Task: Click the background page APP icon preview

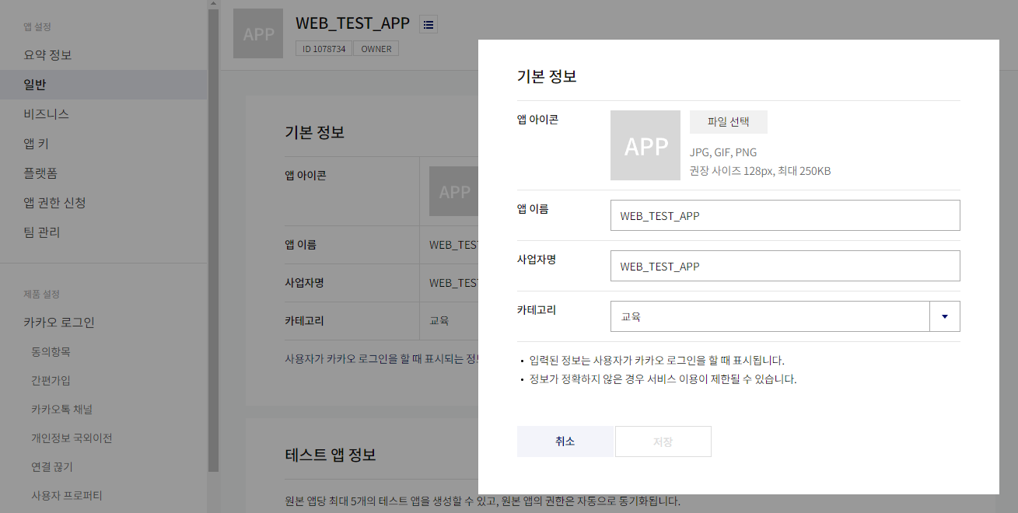Action: 453,191
